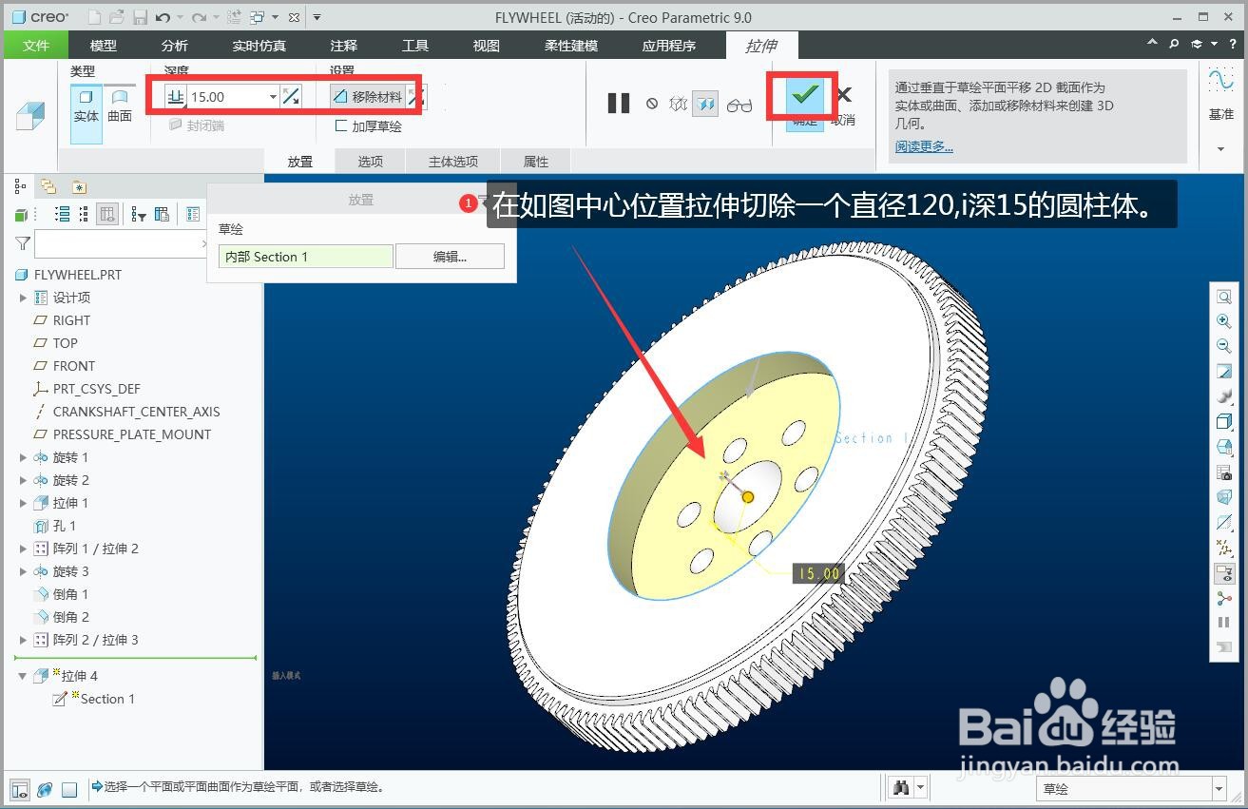Open the 属性 properties panel tab
The width and height of the screenshot is (1248, 809).
[x=536, y=161]
